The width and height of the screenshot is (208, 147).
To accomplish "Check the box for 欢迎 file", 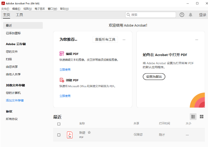I will point(59,135).
